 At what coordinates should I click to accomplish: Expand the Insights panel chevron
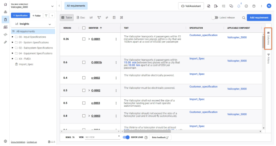click(50, 24)
